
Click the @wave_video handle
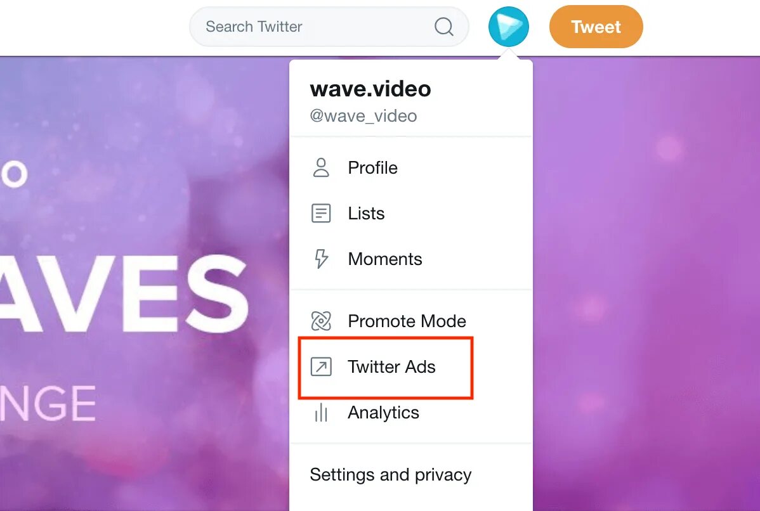pyautogui.click(x=364, y=116)
